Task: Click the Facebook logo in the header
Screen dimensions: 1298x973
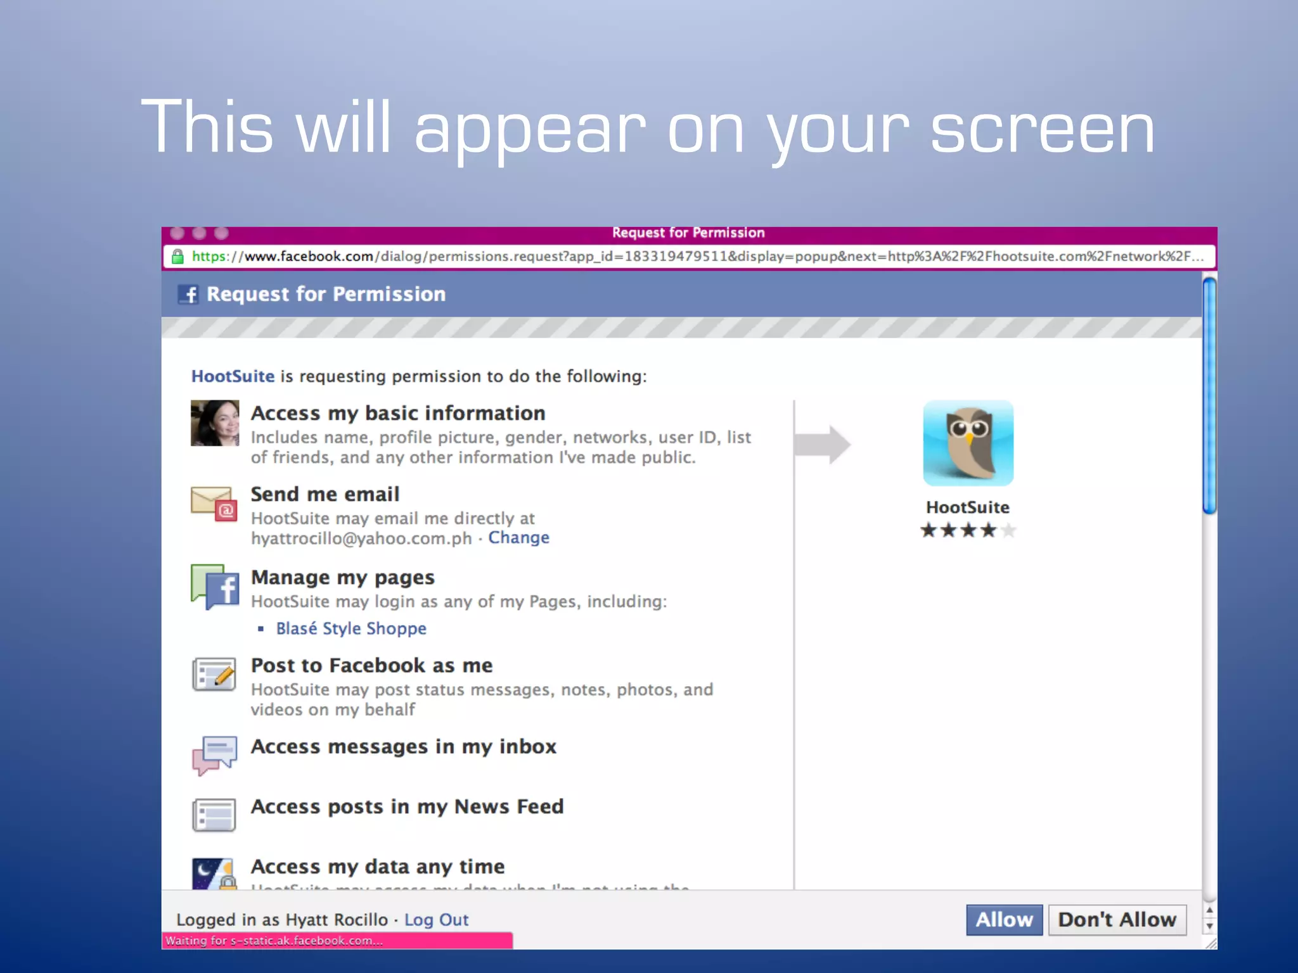Action: 188,294
